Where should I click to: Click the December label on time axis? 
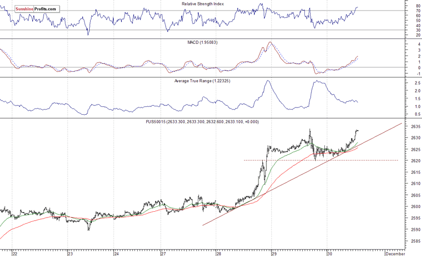pos(395,253)
